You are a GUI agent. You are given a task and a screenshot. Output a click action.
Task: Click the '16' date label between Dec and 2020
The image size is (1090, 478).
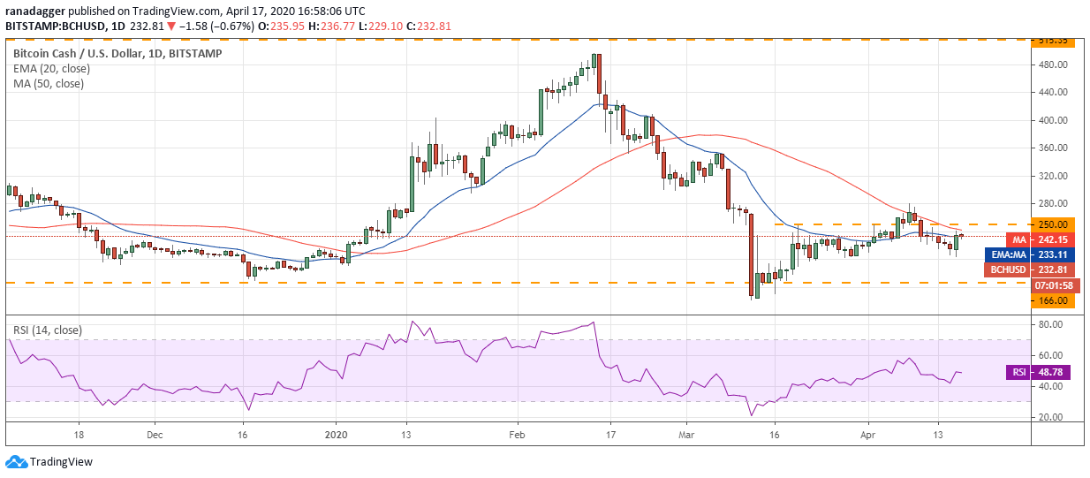245,435
